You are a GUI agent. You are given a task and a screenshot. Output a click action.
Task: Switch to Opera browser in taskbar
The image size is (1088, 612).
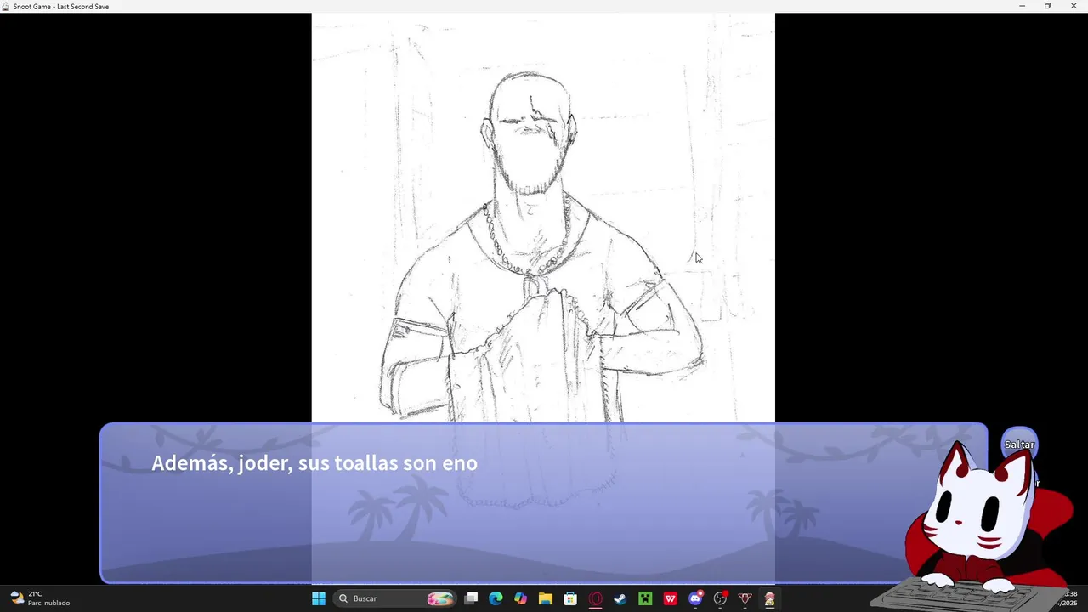596,598
